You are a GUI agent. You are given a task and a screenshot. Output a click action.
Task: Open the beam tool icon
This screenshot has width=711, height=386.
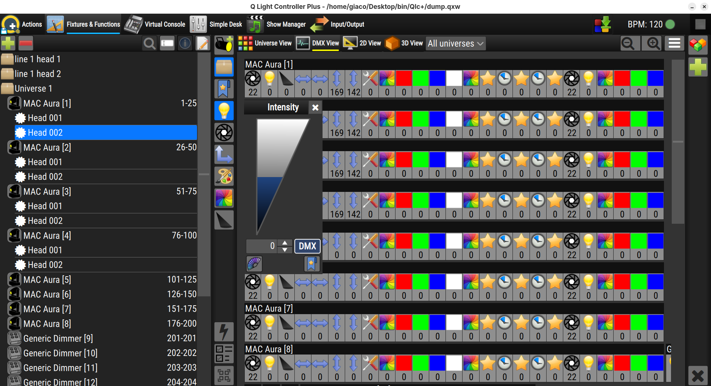(224, 220)
